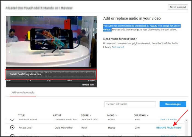Click the Potato Deal title in list
This screenshot has height=137, width=192.
(25, 128)
